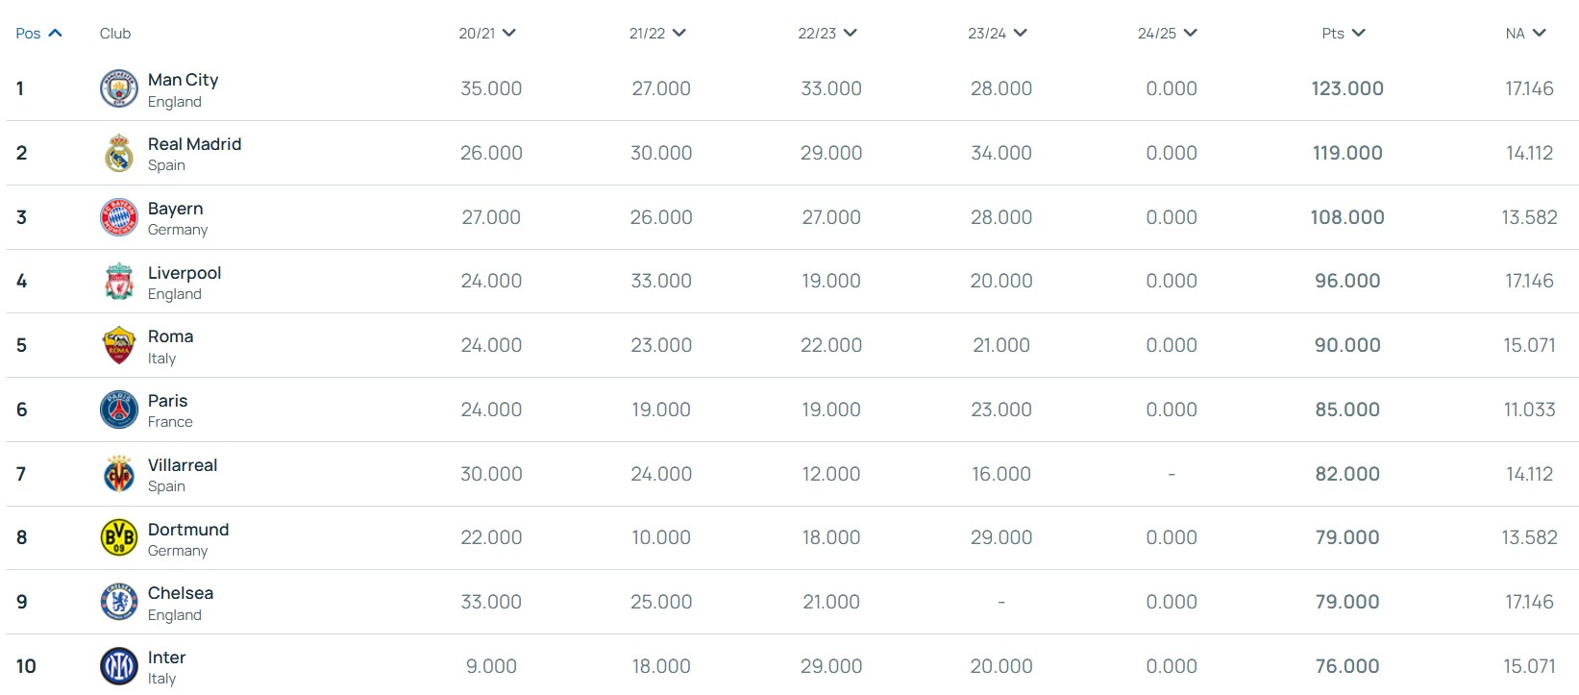Click the Dortmund club crest
The height and width of the screenshot is (695, 1579).
pos(119,537)
